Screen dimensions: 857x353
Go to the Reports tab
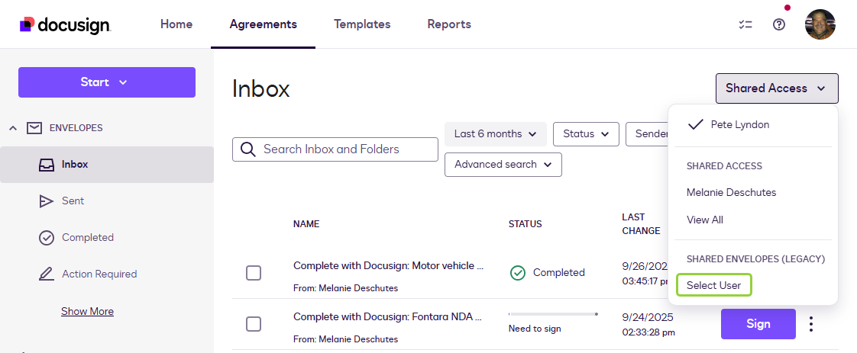pyautogui.click(x=449, y=24)
